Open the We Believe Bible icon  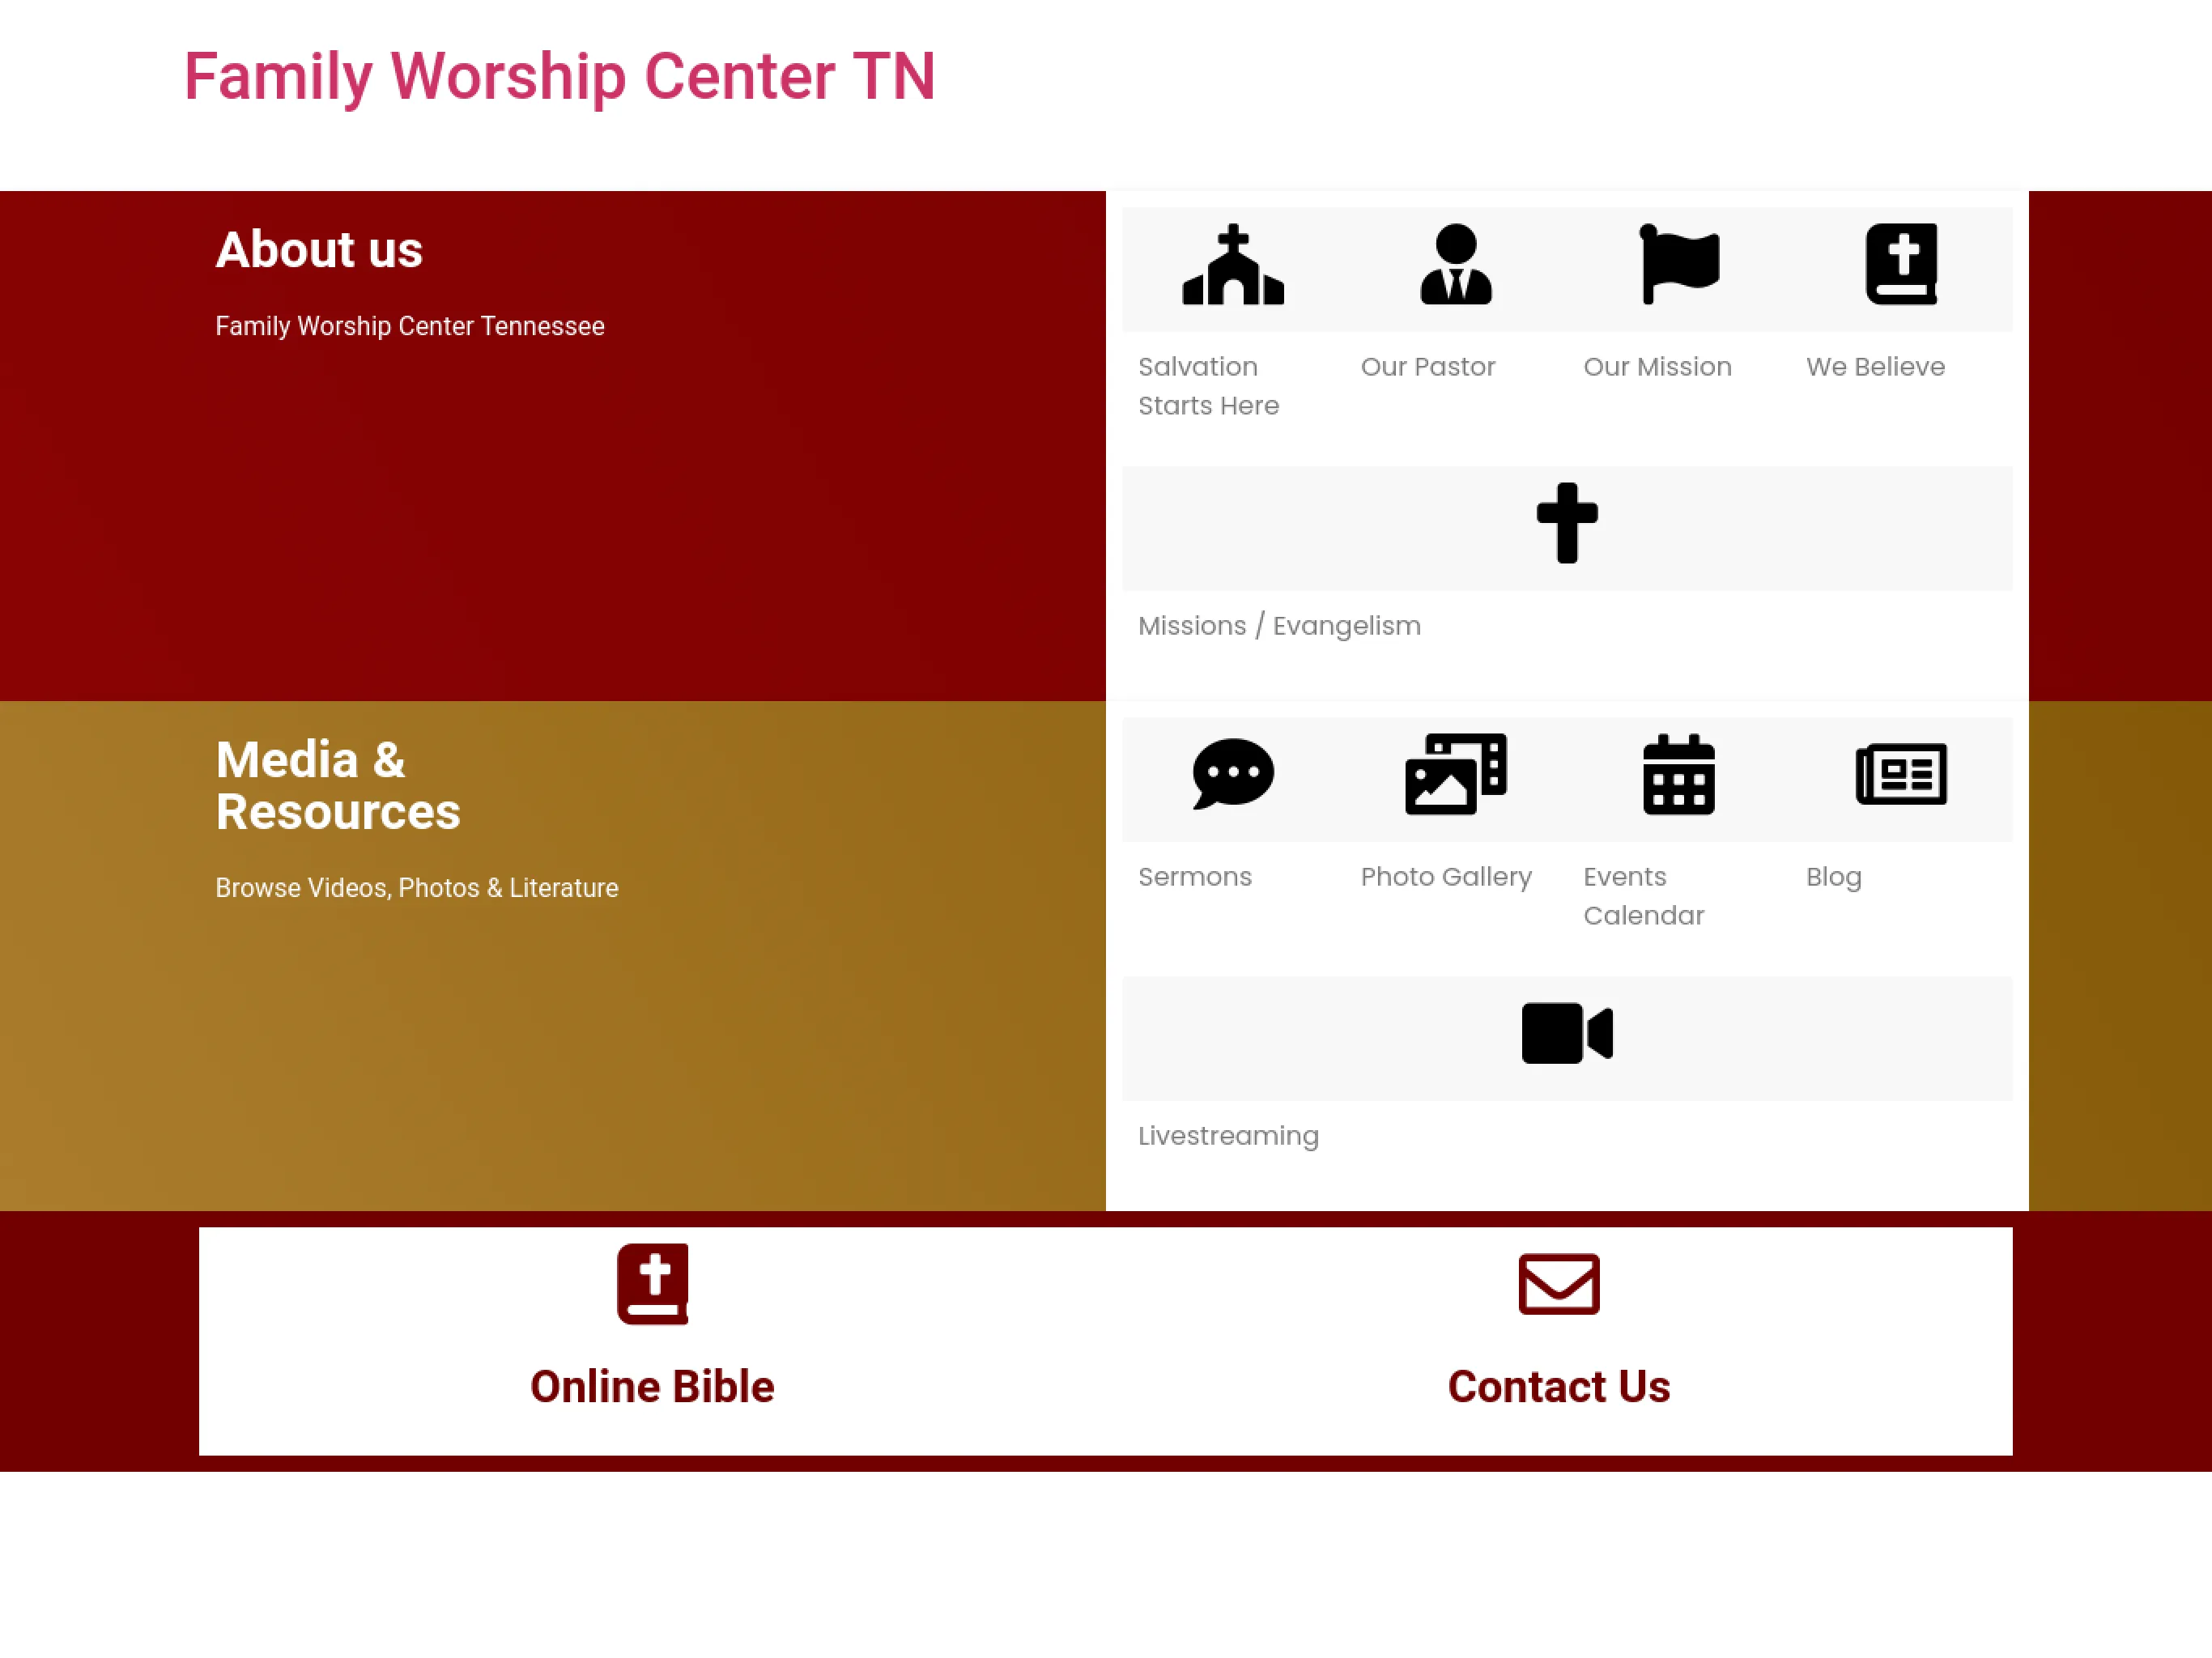[1900, 265]
